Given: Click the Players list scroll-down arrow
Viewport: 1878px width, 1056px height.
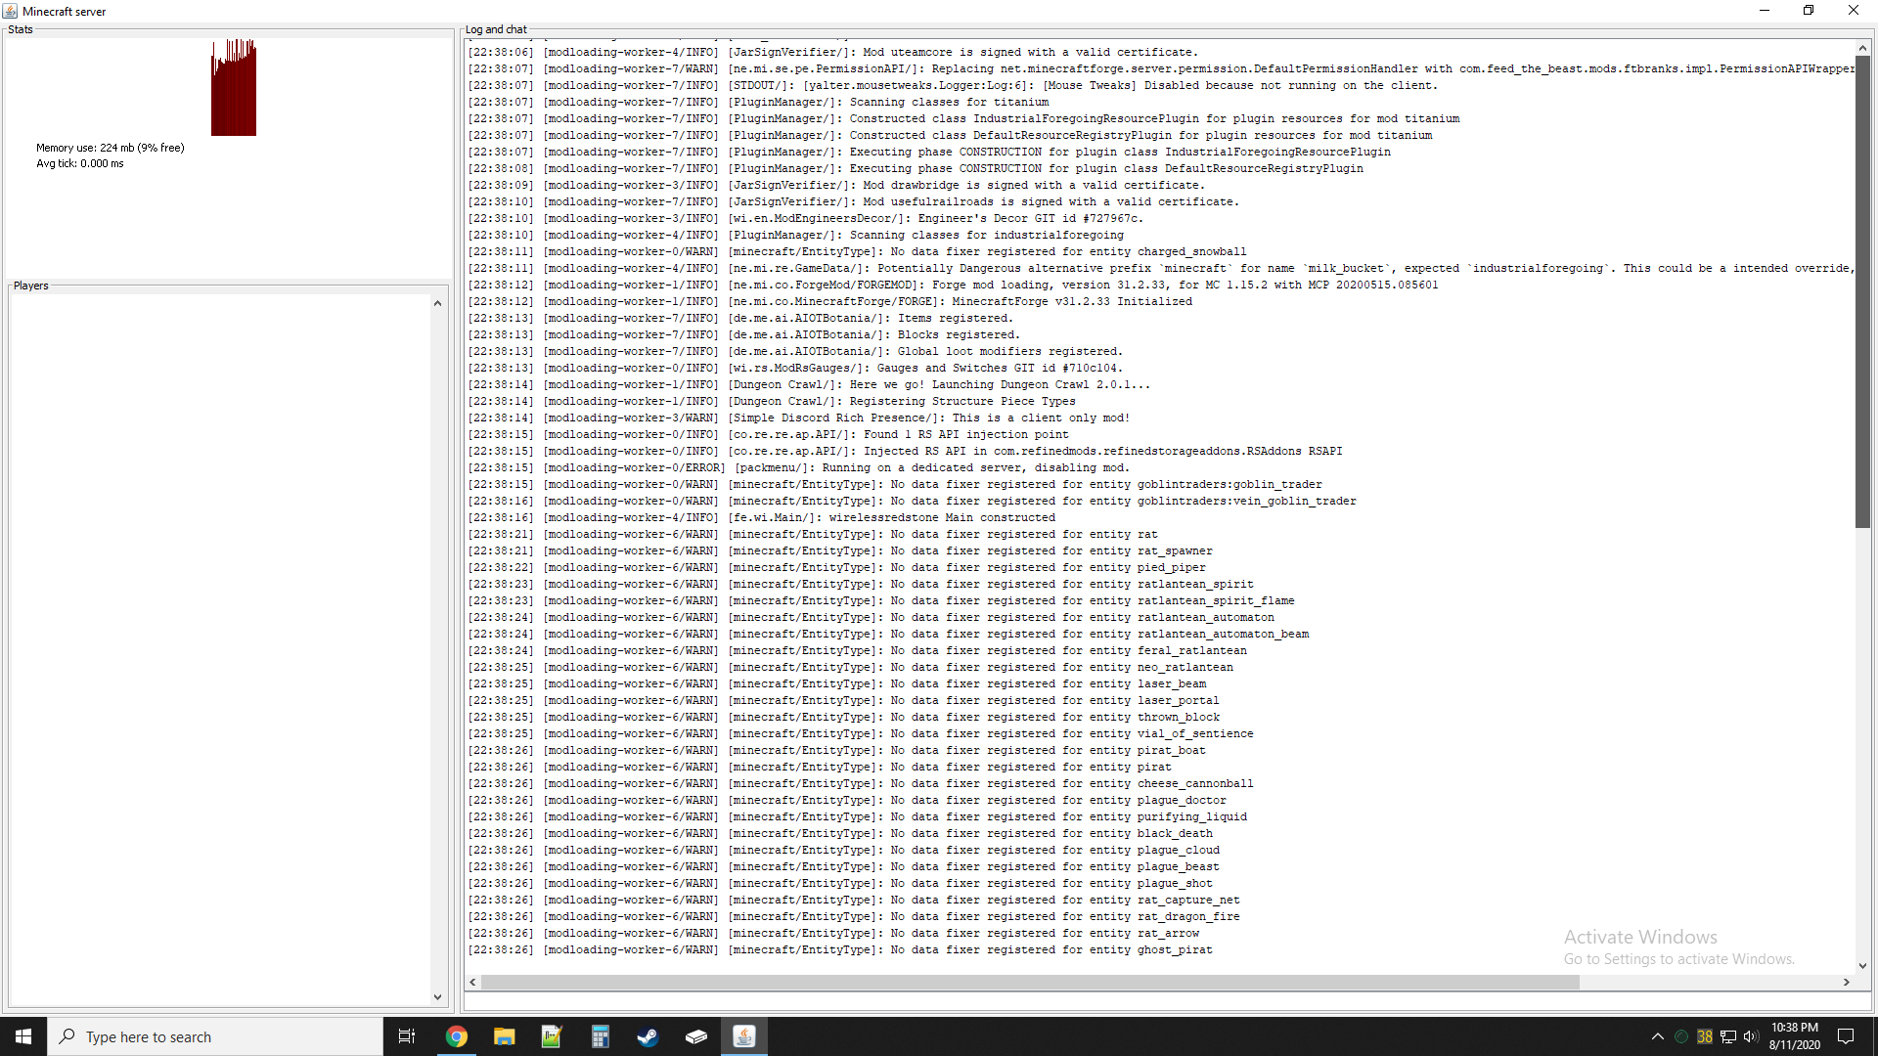Looking at the screenshot, I should (437, 997).
